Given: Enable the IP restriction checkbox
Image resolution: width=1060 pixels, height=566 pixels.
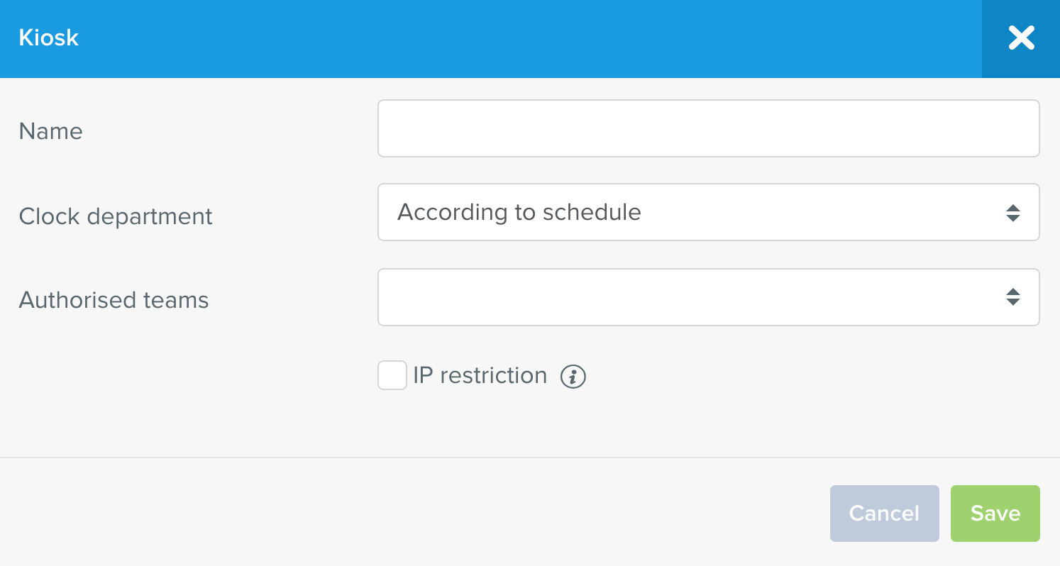Looking at the screenshot, I should [392, 375].
